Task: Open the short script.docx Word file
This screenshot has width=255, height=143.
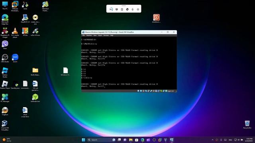Action: [x=25, y=112]
